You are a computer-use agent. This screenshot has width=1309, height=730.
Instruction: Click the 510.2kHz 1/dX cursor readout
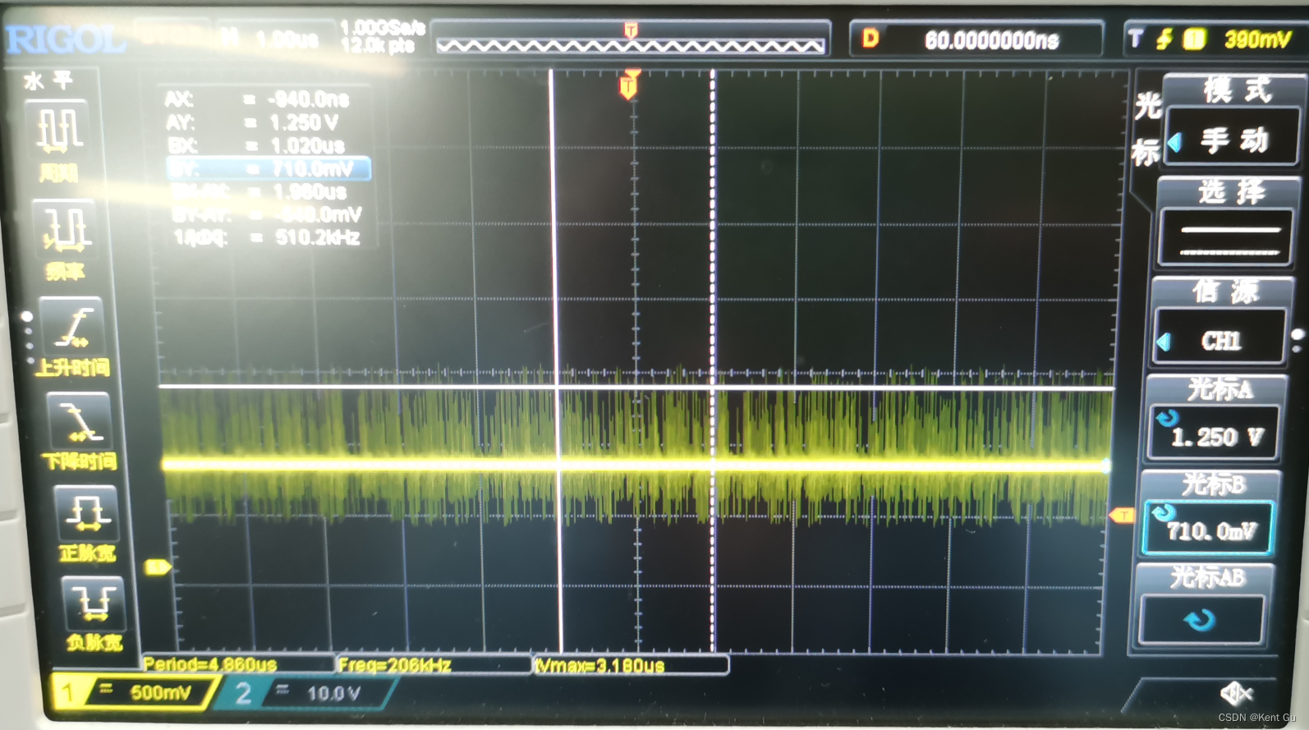pos(267,237)
